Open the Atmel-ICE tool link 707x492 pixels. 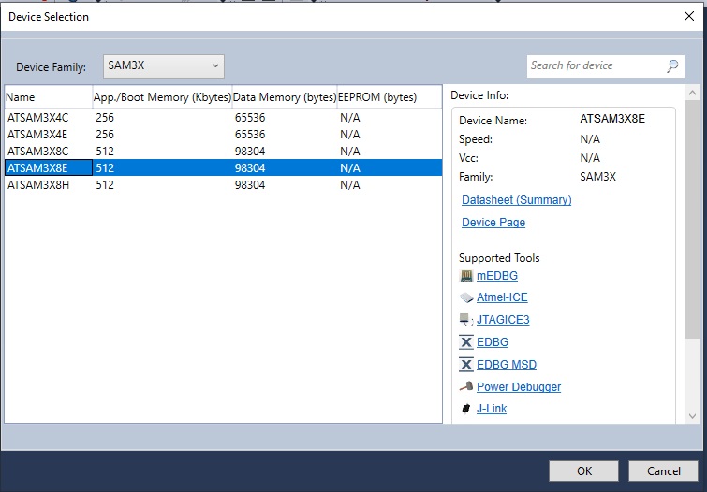[502, 297]
